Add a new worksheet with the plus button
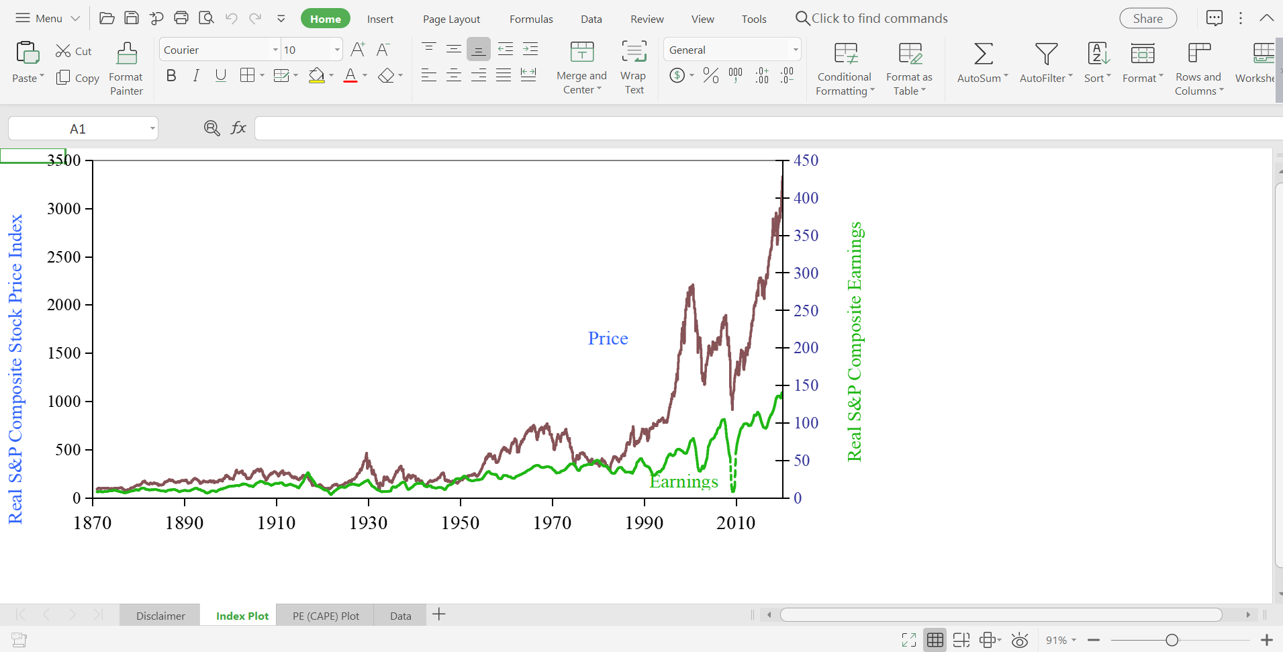This screenshot has height=652, width=1283. point(438,614)
